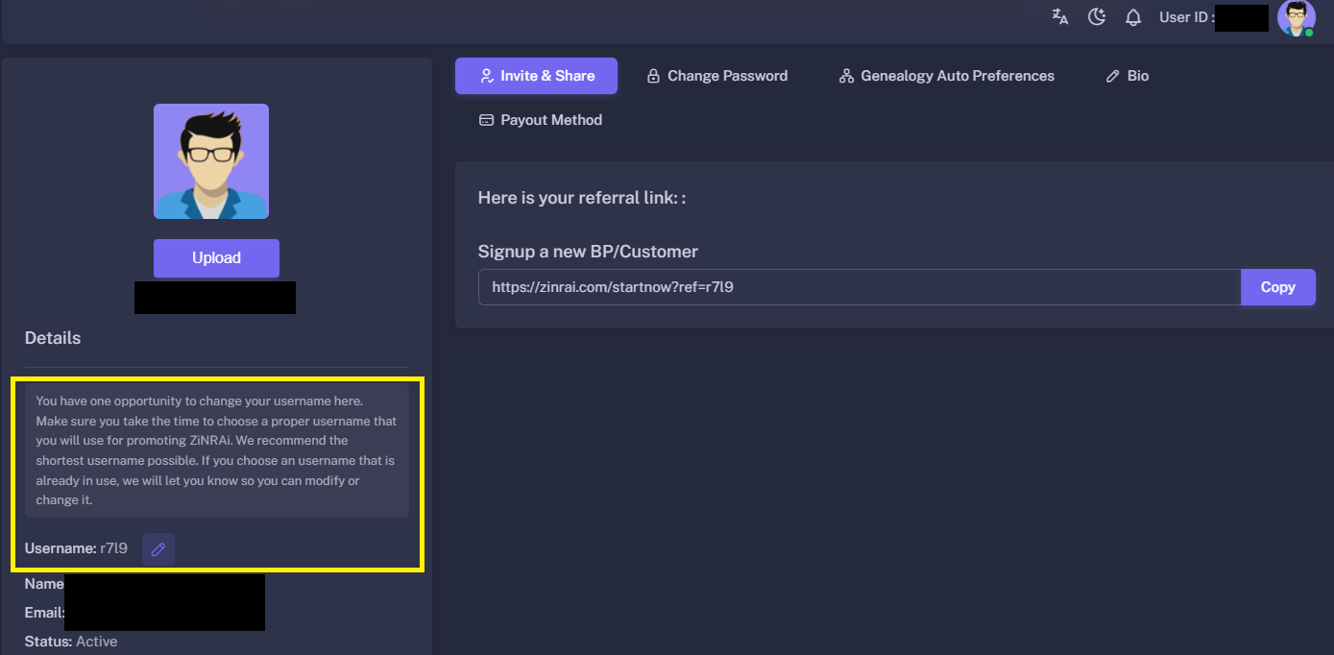Upload a new profile picture

(216, 258)
